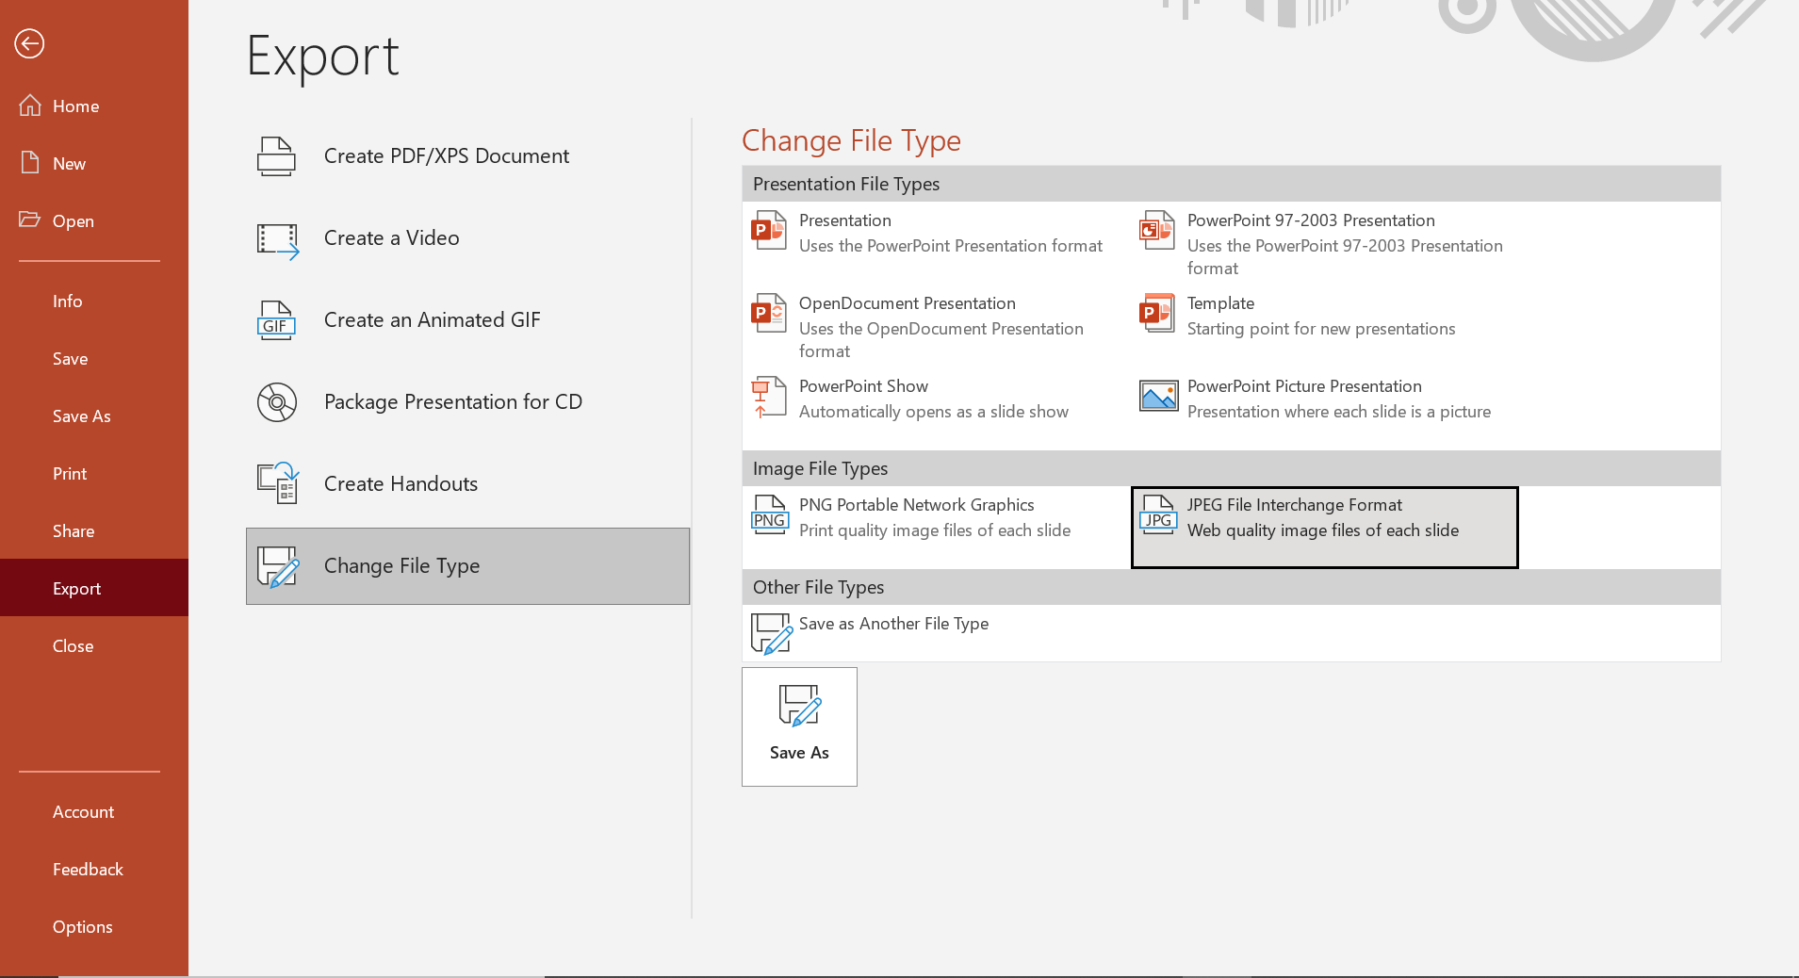The image size is (1799, 978).
Task: Click the PowerPoint Show file icon
Action: [769, 397]
